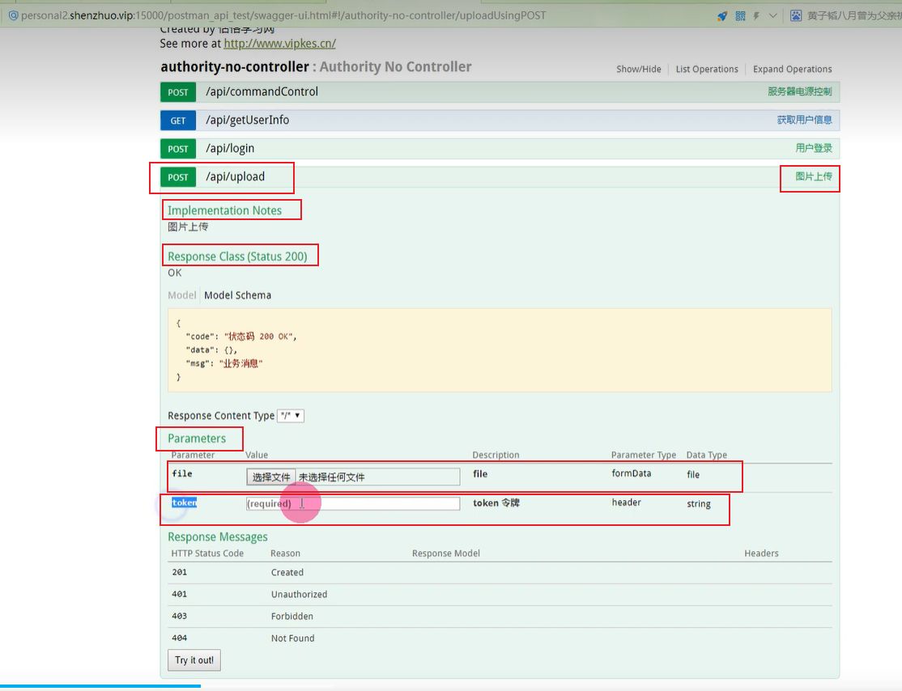The width and height of the screenshot is (902, 691).
Task: Click the site security shield icon
Action: 13,15
